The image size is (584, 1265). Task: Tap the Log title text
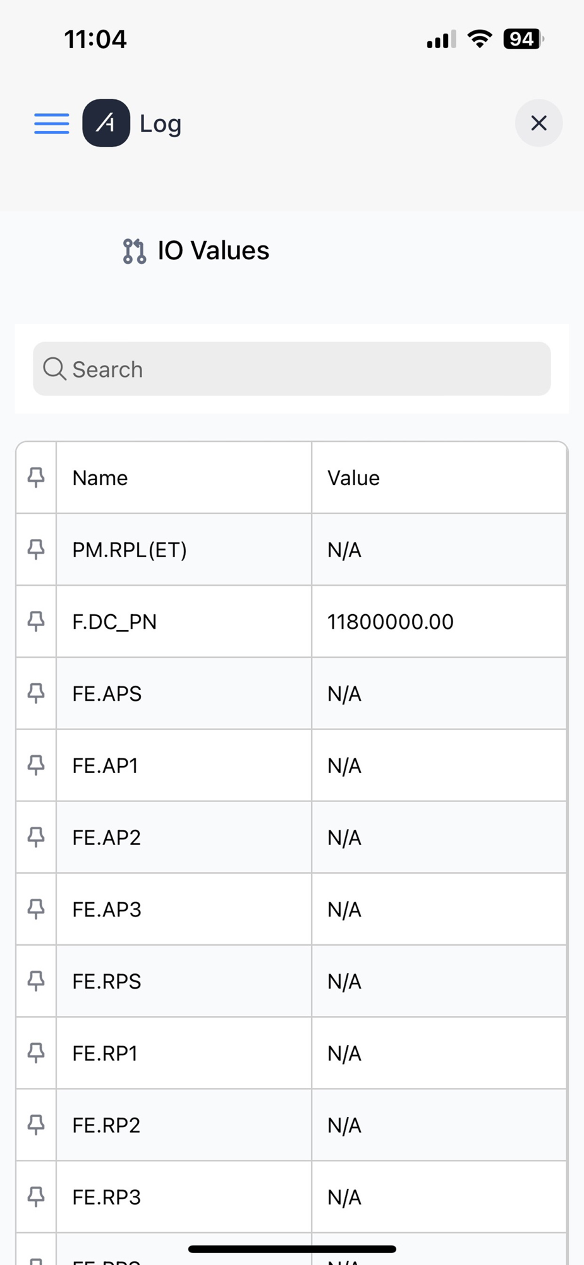(x=161, y=124)
